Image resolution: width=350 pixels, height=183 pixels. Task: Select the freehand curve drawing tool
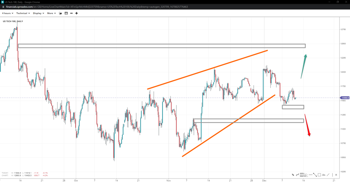297,175
